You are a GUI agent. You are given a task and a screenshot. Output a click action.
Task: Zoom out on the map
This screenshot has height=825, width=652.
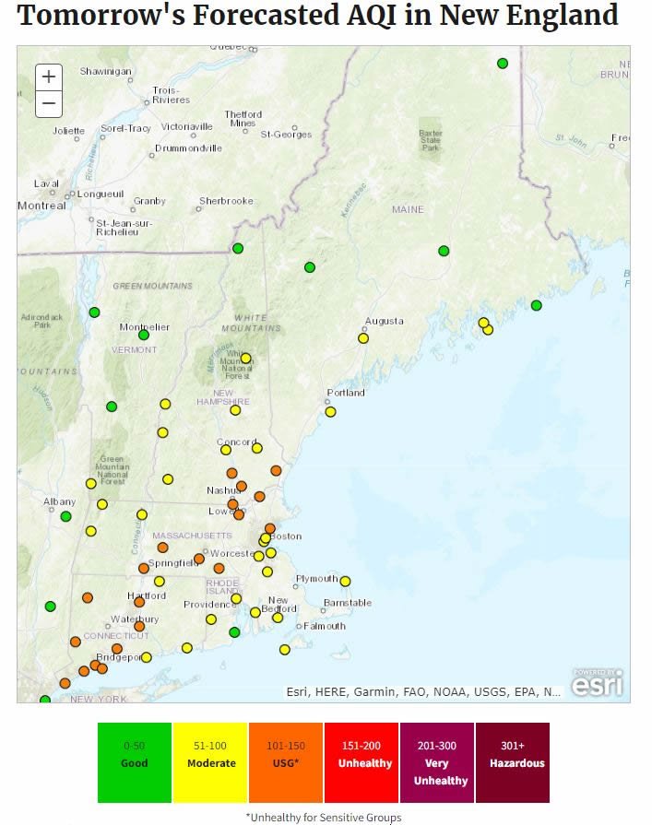click(49, 104)
